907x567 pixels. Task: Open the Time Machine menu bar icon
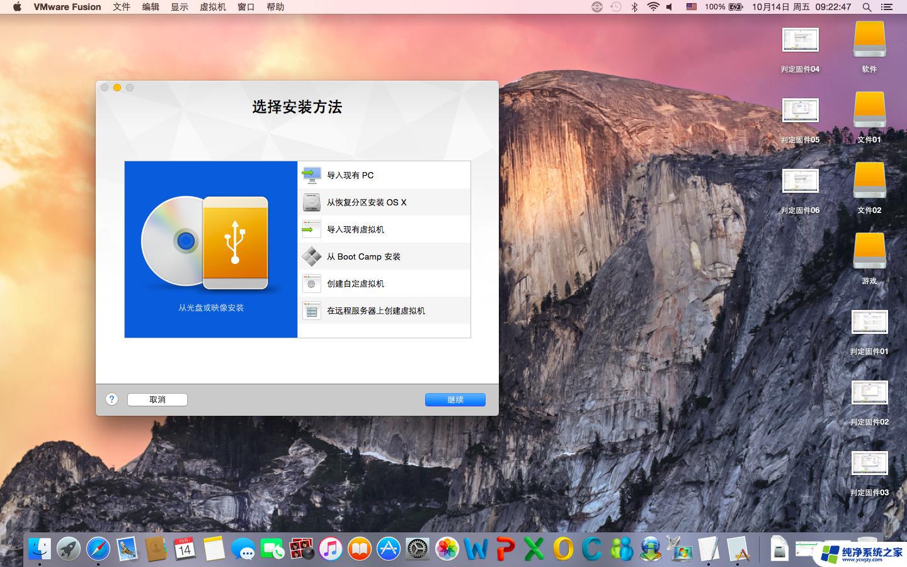(x=615, y=7)
